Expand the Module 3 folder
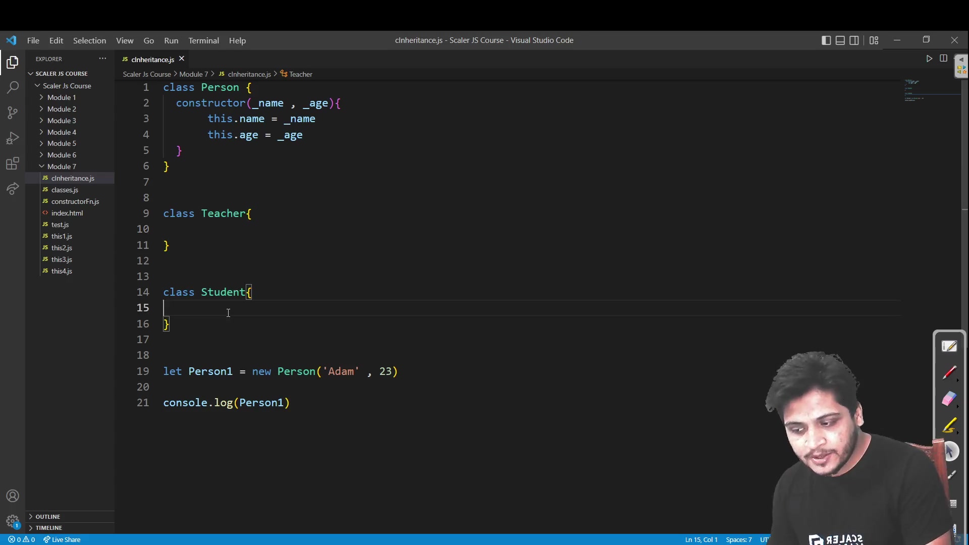This screenshot has height=545, width=969. [62, 121]
